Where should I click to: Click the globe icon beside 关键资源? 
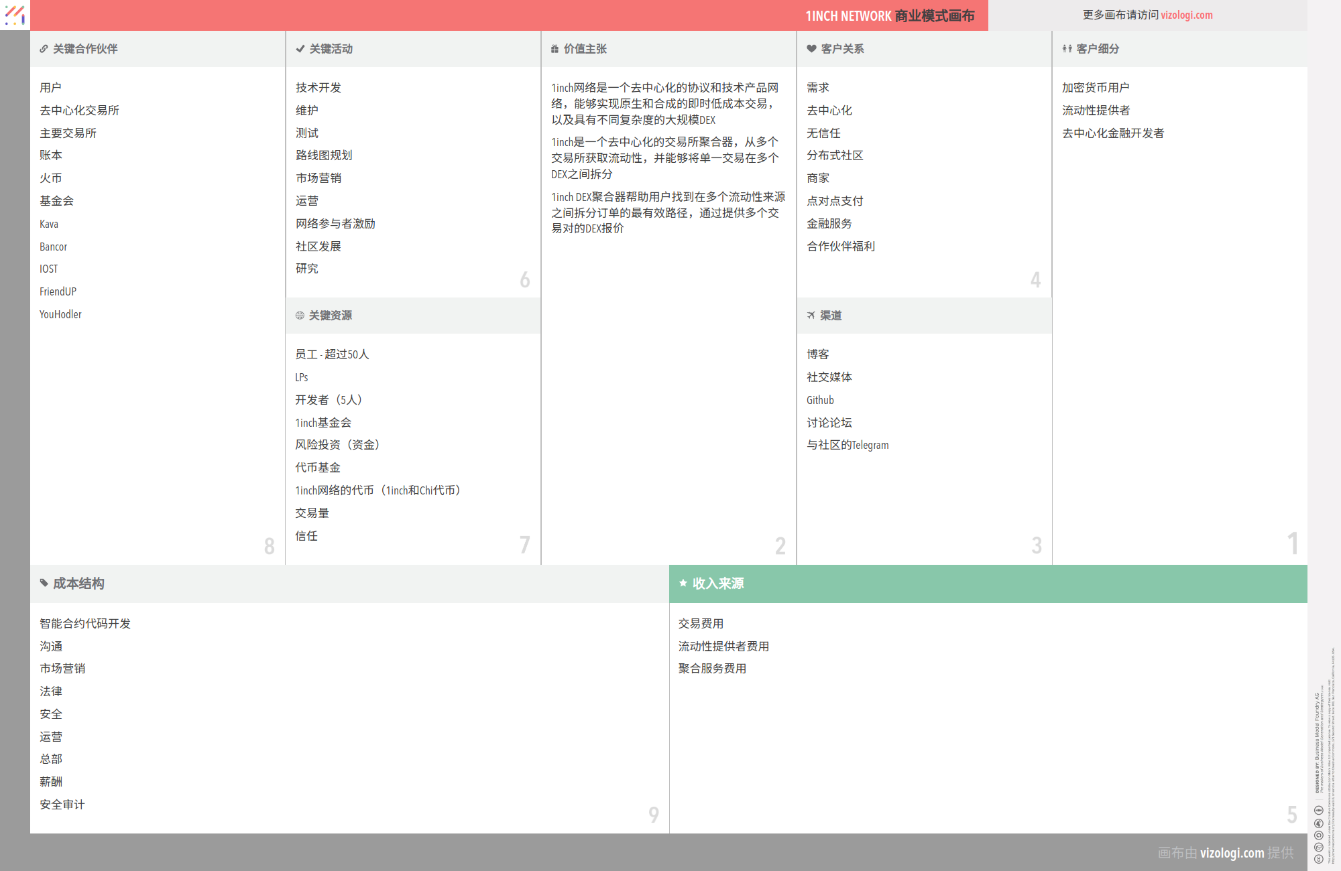[300, 316]
